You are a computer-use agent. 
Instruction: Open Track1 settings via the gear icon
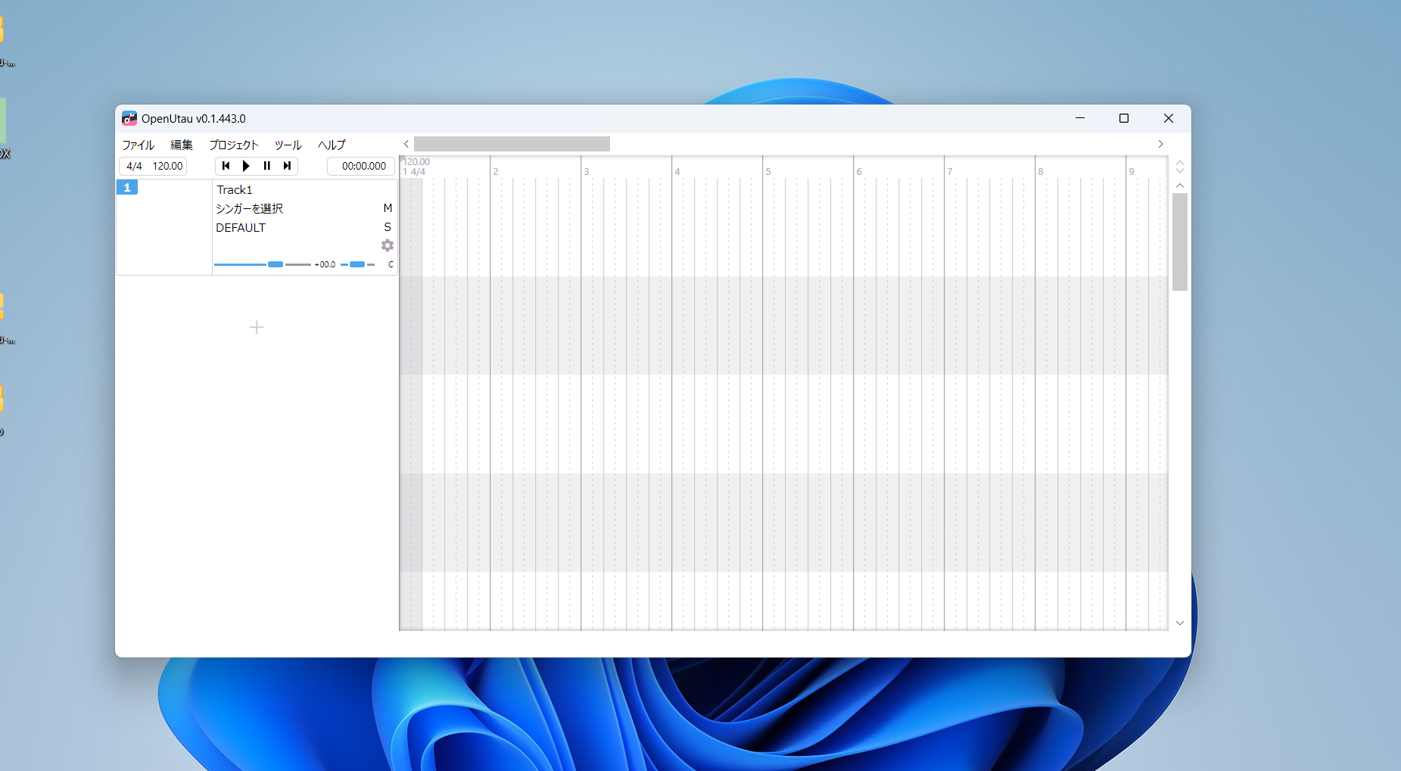(388, 245)
